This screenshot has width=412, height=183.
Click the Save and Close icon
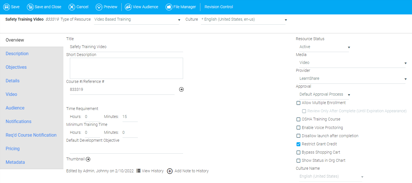tap(30, 7)
